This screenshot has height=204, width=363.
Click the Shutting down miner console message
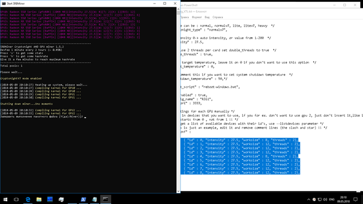[27, 104]
